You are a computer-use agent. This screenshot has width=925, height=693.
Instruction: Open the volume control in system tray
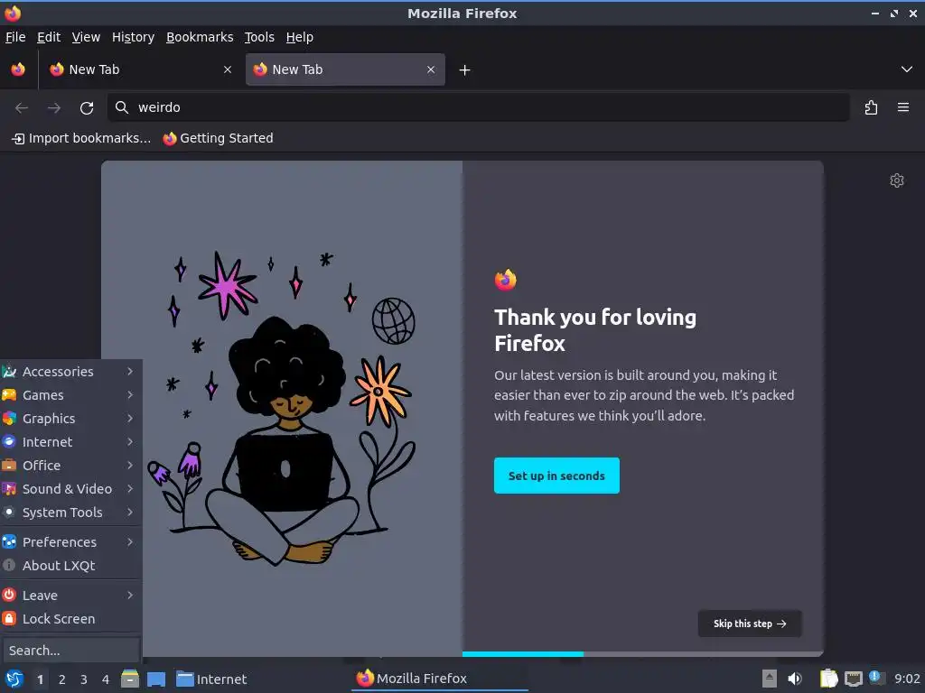(795, 679)
